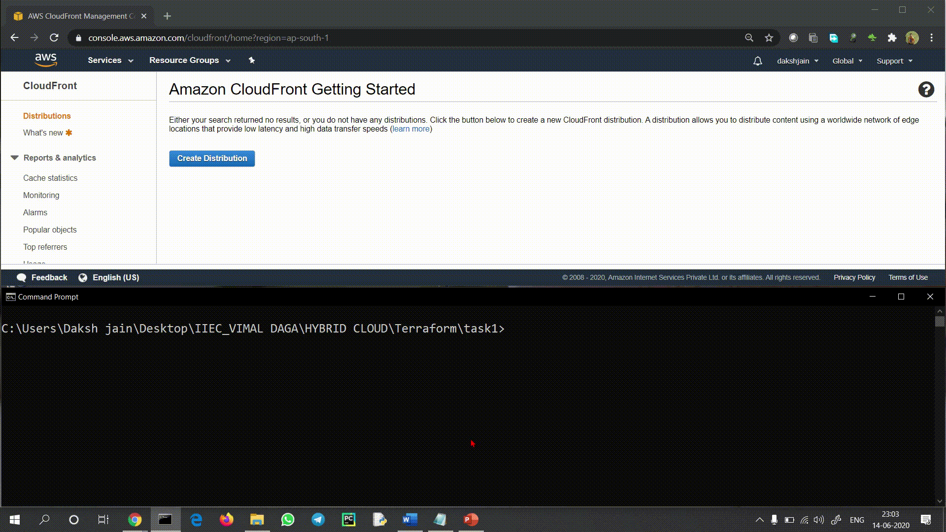Open Telegram from the taskbar
Image resolution: width=946 pixels, height=532 pixels.
coord(318,519)
